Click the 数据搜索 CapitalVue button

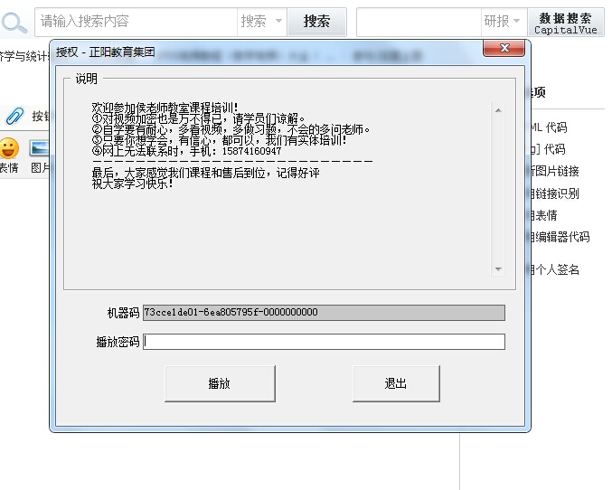tap(566, 23)
